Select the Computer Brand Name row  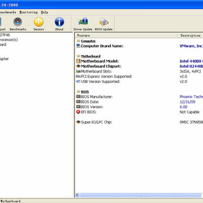coord(139,46)
